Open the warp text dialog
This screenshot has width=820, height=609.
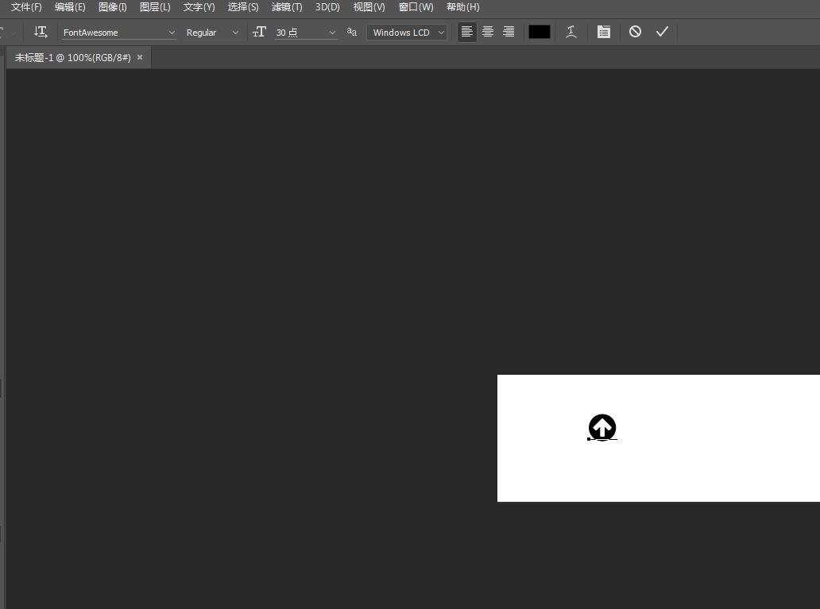point(571,32)
